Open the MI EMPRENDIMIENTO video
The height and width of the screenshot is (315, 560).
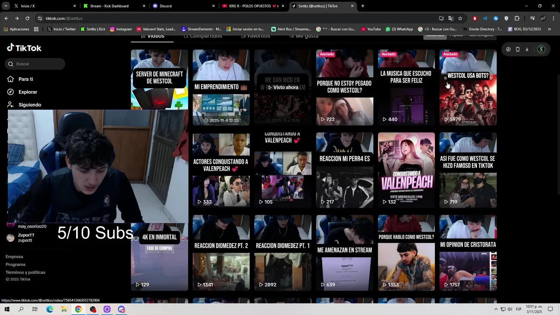pos(221,87)
